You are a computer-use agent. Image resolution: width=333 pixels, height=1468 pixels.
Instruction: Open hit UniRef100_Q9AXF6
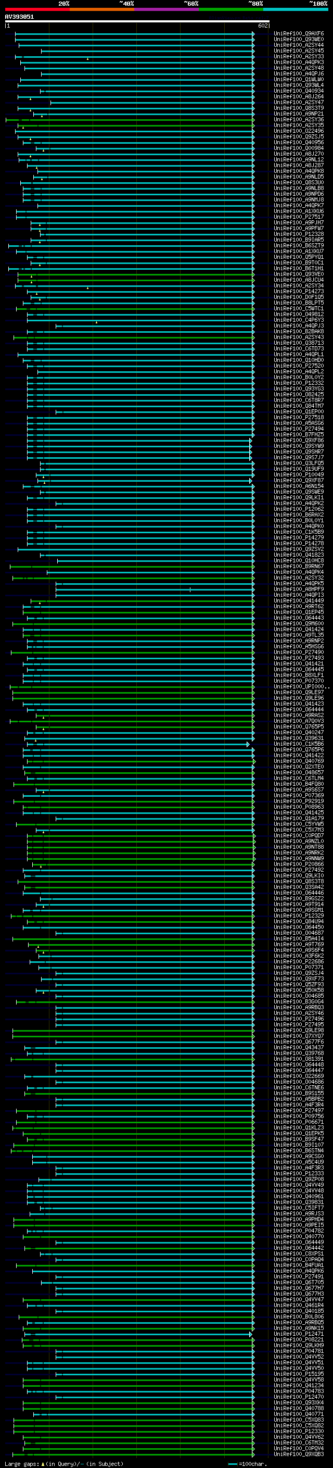click(298, 34)
